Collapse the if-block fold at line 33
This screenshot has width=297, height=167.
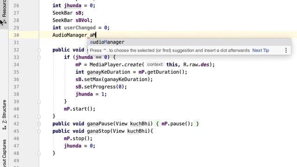click(39, 58)
